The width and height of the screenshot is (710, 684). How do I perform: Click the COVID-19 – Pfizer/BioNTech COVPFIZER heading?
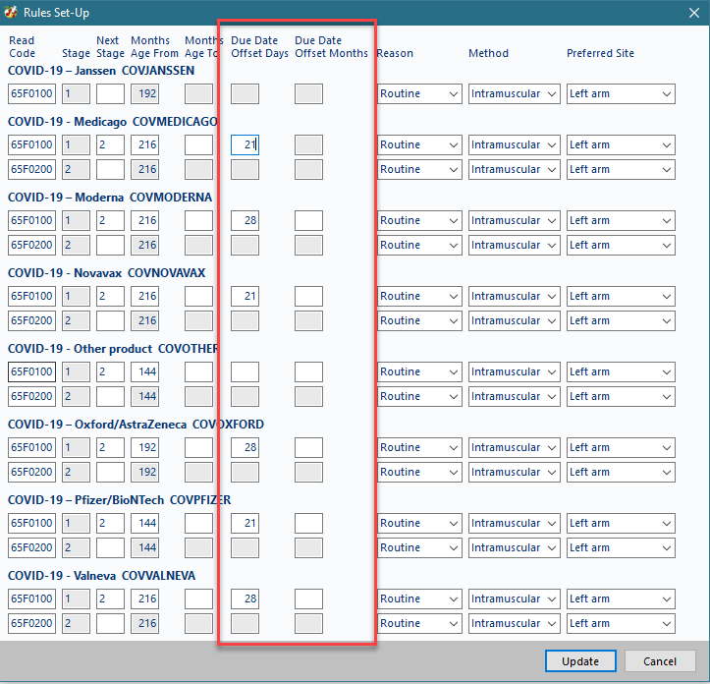pyautogui.click(x=120, y=500)
